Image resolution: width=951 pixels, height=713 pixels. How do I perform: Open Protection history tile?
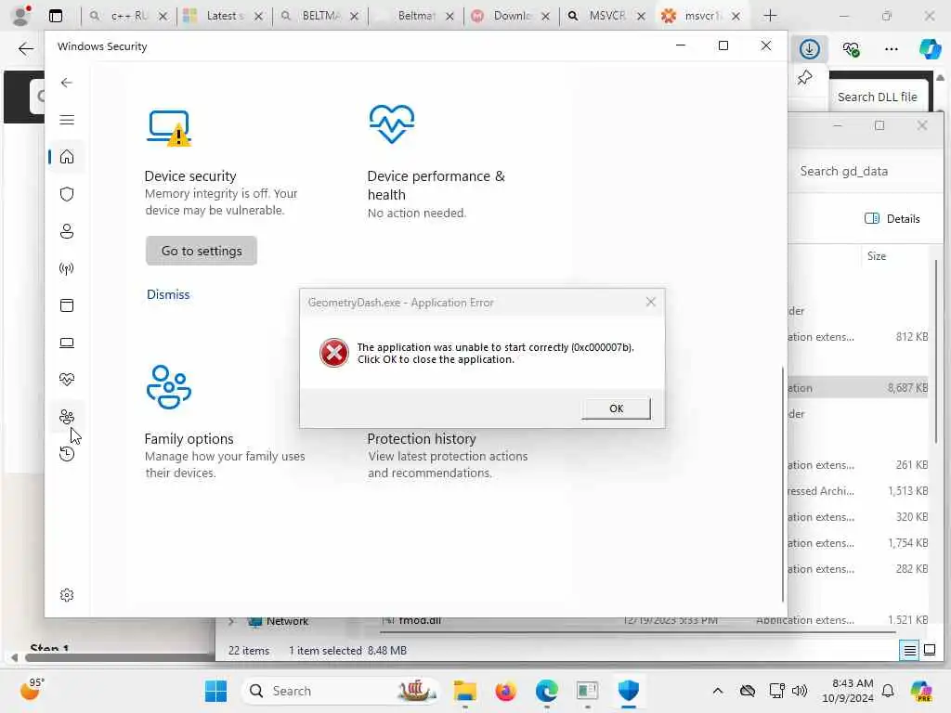coord(448,455)
